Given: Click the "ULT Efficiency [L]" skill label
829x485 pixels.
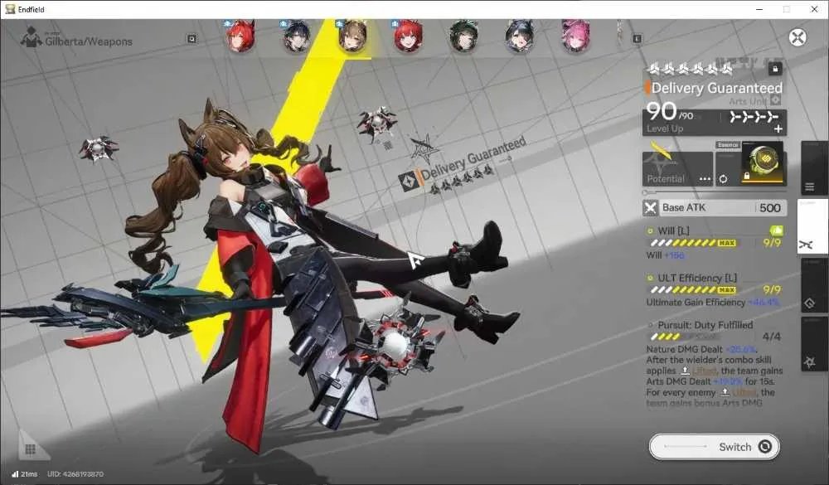Looking at the screenshot, I should click(697, 278).
